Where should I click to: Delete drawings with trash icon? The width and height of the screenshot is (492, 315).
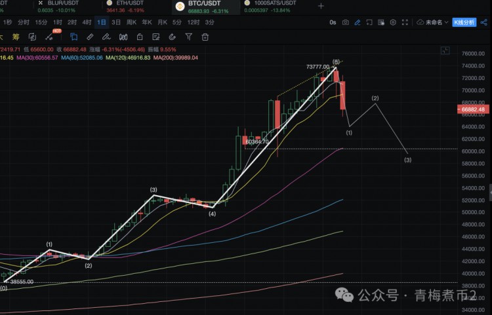(205, 37)
